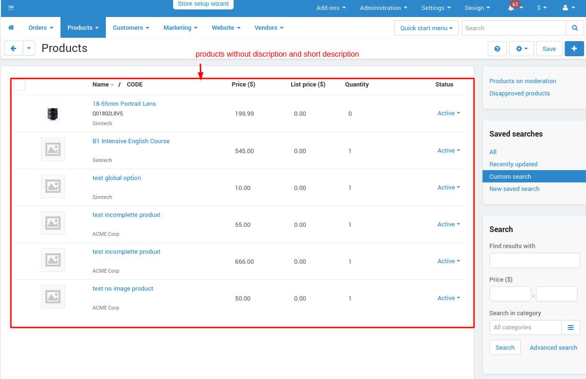
Task: Click test global option image placeholder
Action: [x=53, y=186]
